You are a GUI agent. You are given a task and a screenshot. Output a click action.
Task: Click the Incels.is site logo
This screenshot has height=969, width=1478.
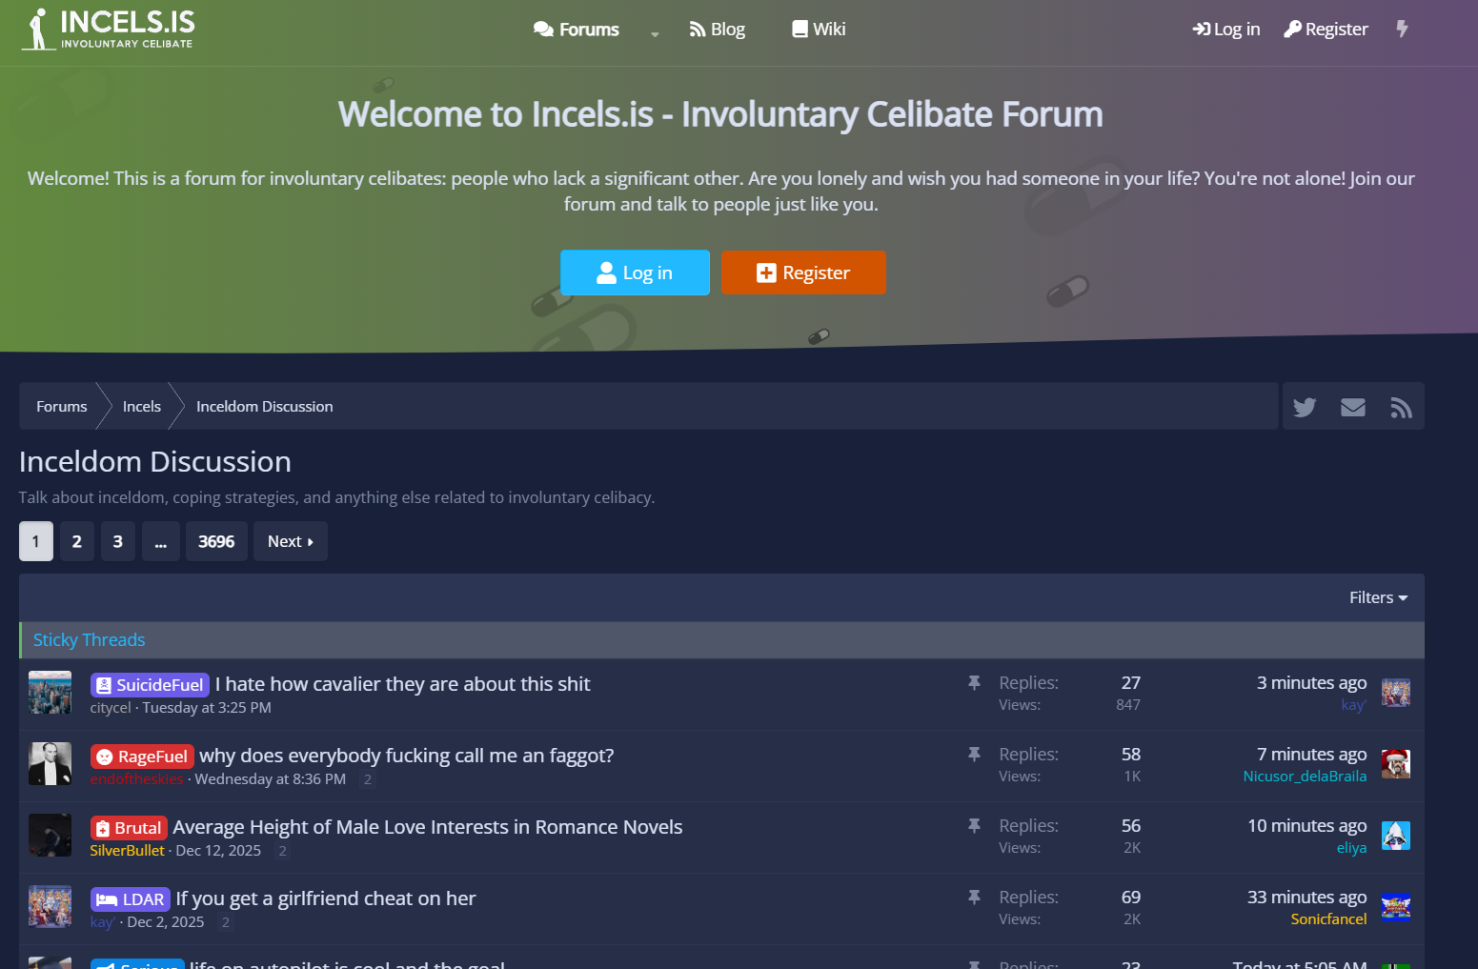[108, 30]
